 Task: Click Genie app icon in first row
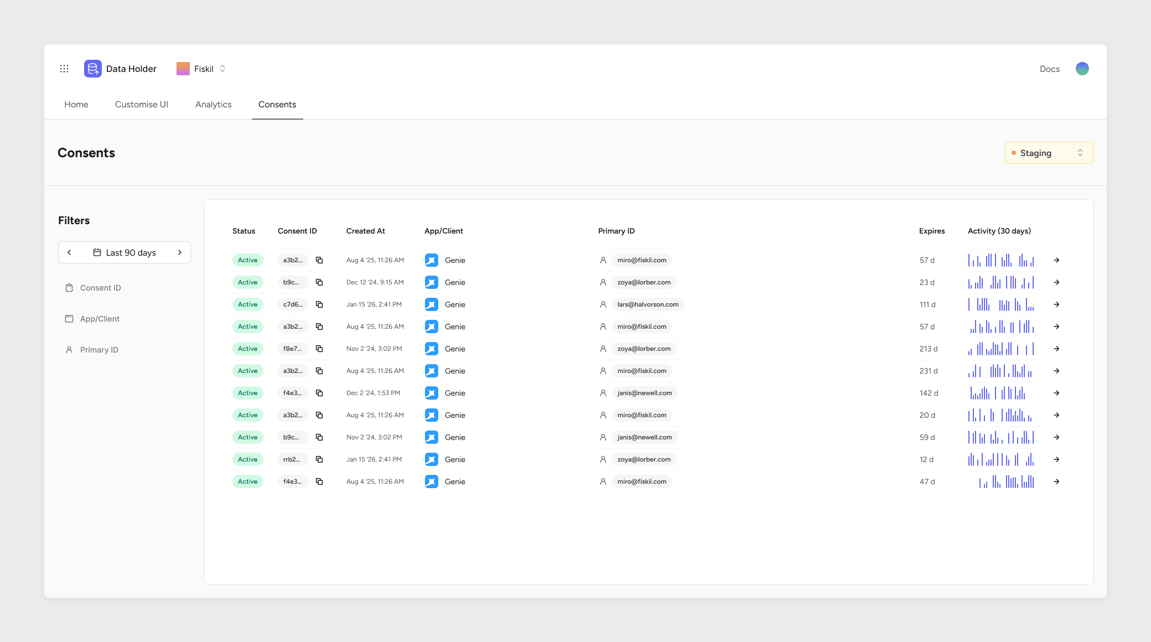(432, 260)
